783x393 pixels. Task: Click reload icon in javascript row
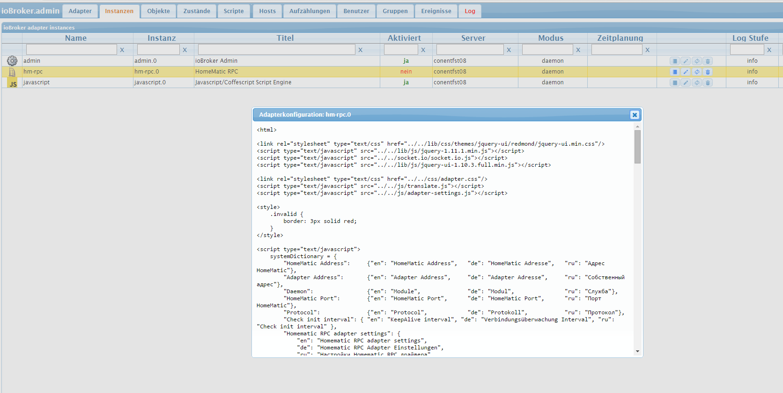[x=697, y=82]
